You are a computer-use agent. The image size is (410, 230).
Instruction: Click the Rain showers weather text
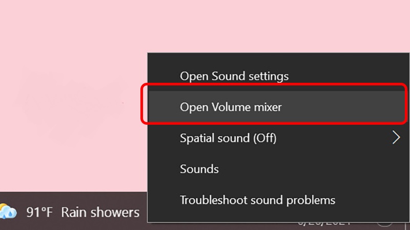tap(100, 212)
